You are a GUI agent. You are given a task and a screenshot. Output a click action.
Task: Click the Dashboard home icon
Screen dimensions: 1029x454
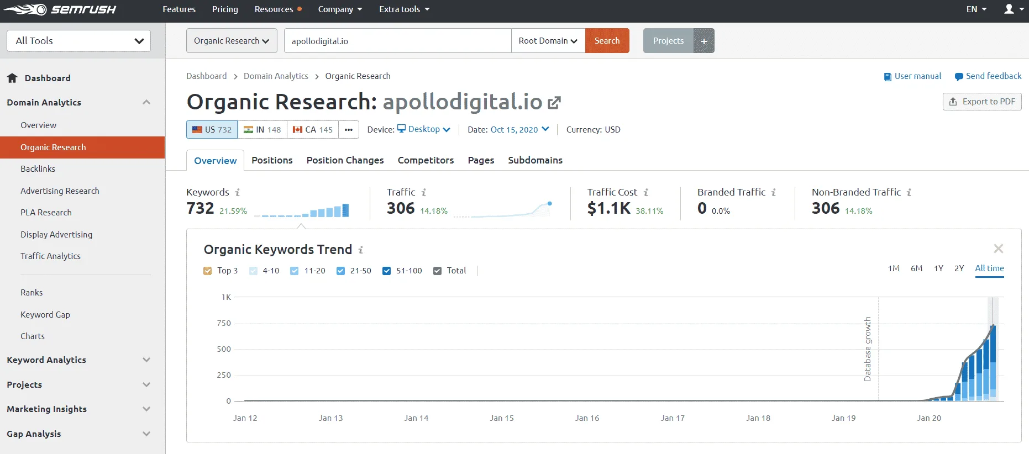12,78
